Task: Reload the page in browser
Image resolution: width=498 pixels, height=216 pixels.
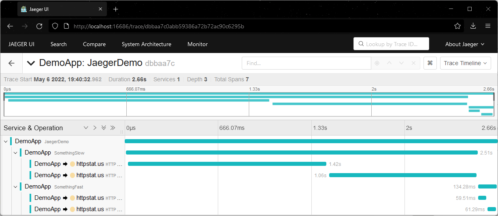Action: (x=39, y=26)
